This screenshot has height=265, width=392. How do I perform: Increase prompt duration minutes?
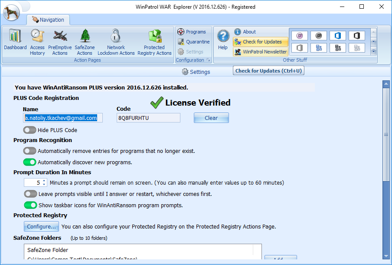[x=44, y=181]
